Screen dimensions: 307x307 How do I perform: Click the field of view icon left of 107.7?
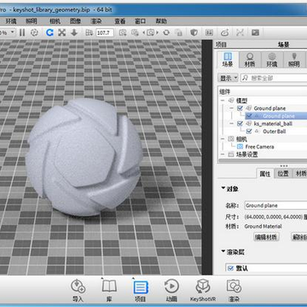[x=90, y=33]
